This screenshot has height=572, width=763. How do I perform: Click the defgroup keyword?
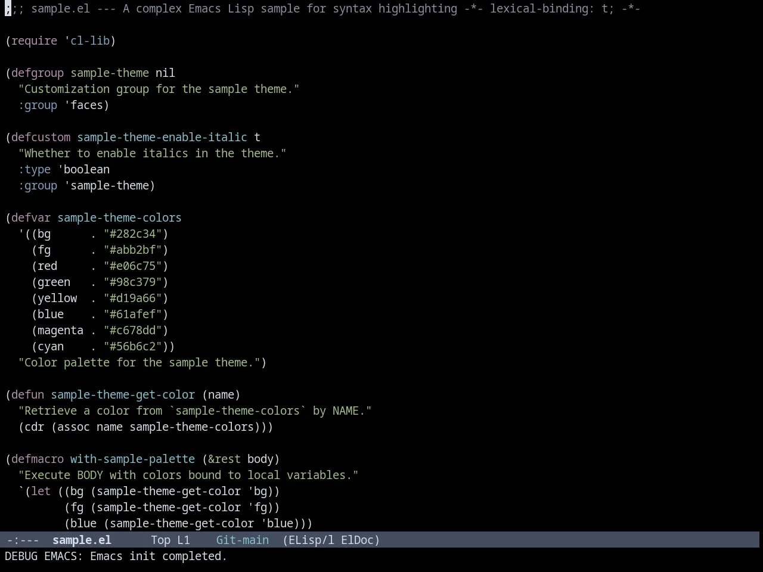coord(38,73)
